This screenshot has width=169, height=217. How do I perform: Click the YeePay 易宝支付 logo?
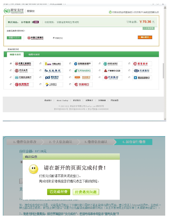click(14, 11)
